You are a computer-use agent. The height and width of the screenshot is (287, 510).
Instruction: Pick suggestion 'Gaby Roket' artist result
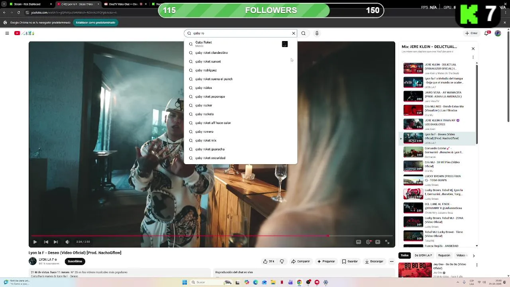pyautogui.click(x=241, y=44)
